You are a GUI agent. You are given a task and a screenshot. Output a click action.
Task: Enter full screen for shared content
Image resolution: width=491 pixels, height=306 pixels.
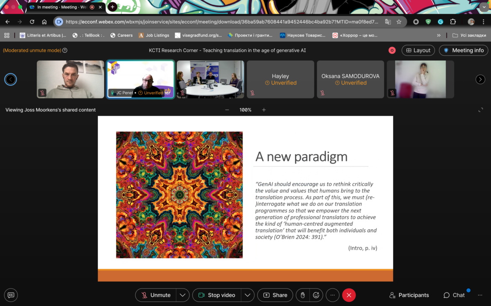[481, 110]
